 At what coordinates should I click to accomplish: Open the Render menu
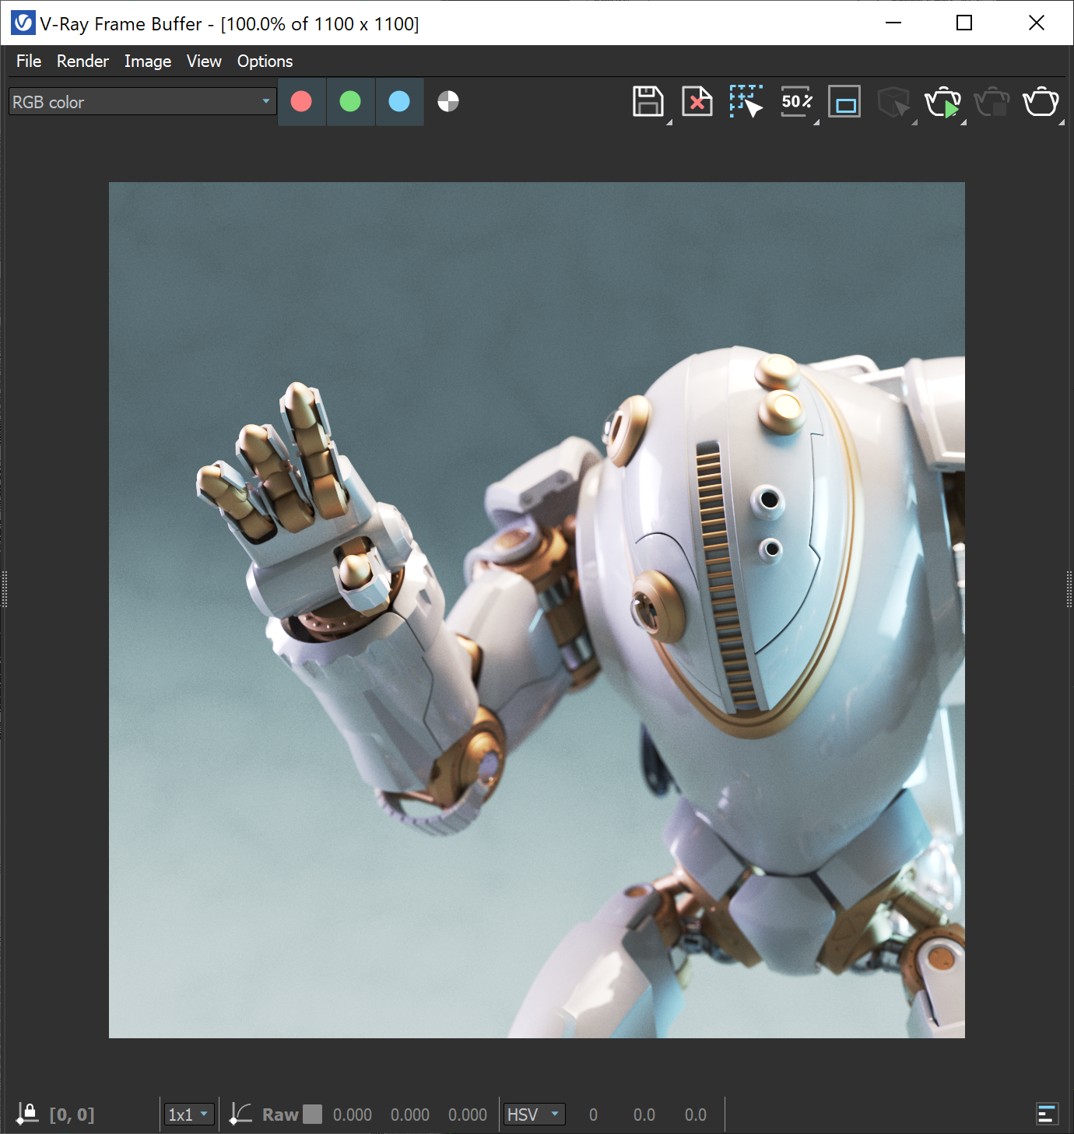[x=82, y=61]
